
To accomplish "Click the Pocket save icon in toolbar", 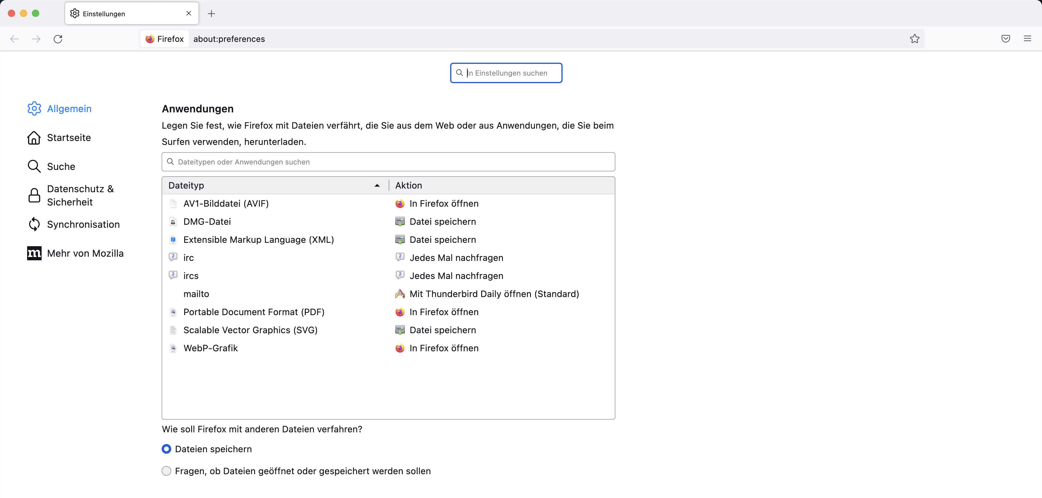I will click(1006, 39).
